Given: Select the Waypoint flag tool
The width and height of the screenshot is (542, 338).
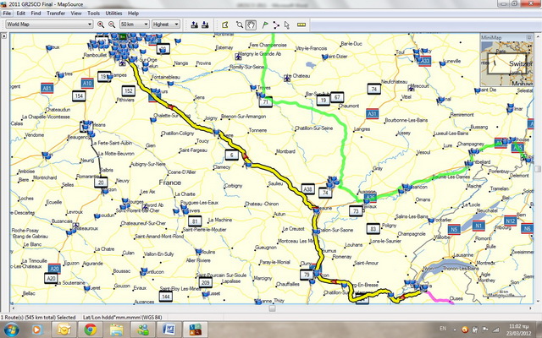Looking at the screenshot, I should [x=264, y=25].
